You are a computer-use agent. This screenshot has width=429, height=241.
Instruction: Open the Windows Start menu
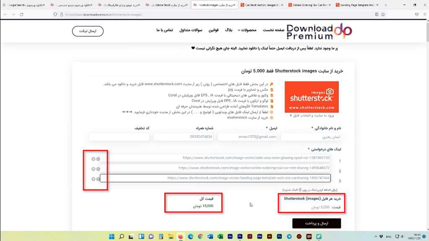pyautogui.click(x=111, y=236)
